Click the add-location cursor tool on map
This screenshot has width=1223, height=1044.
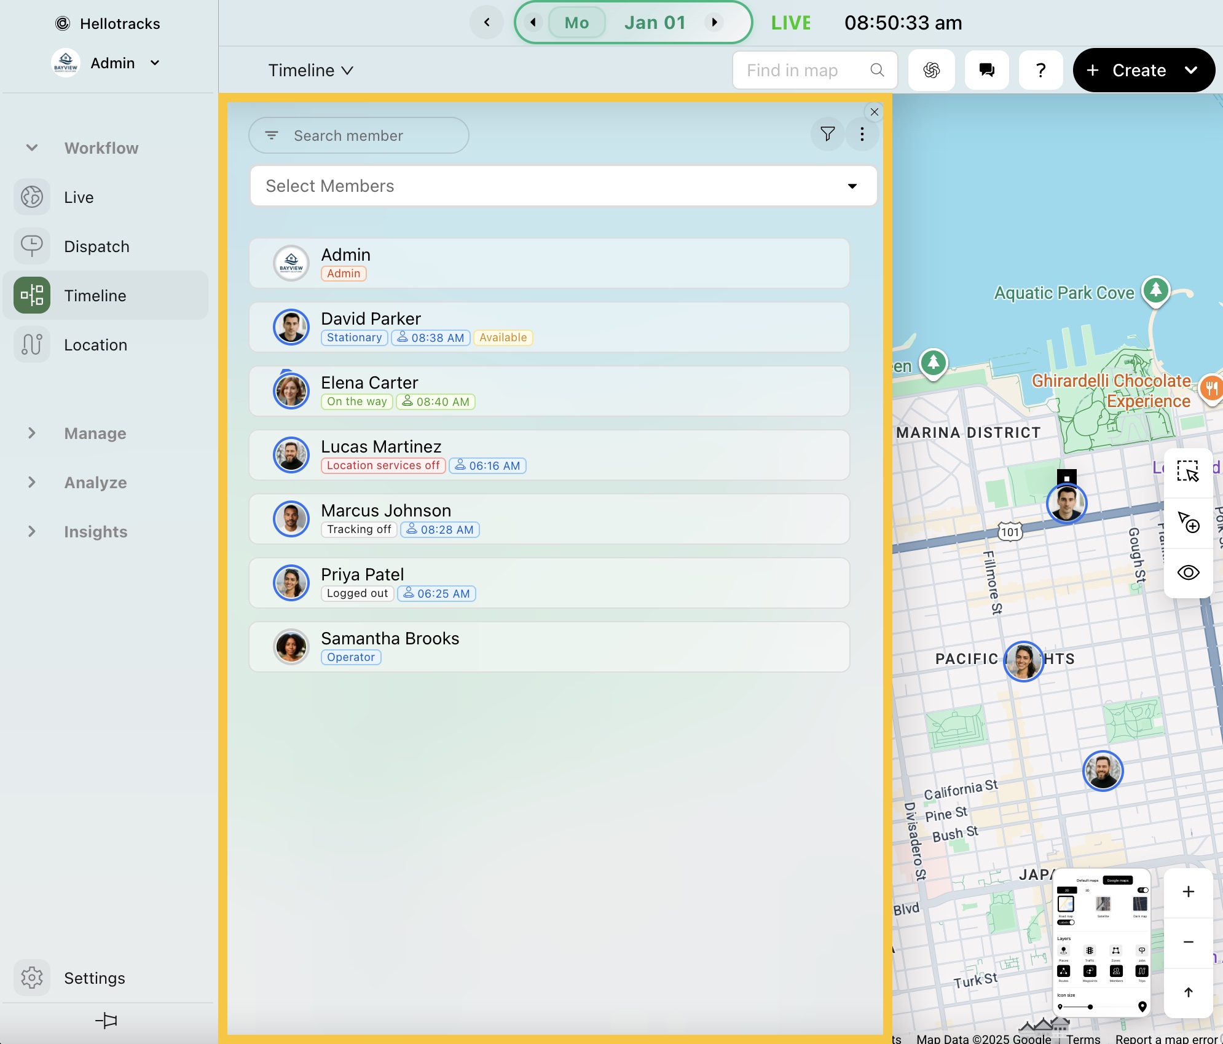coord(1188,523)
